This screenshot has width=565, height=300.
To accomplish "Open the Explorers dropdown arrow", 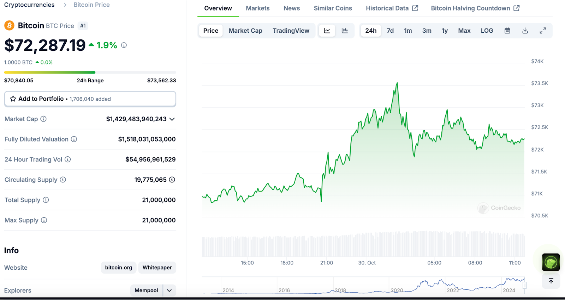I will pyautogui.click(x=169, y=290).
